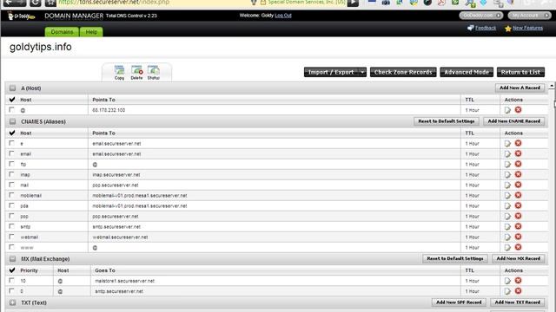Click Add New SPF Record
Screen dimensions: 556x312
pyautogui.click(x=459, y=302)
